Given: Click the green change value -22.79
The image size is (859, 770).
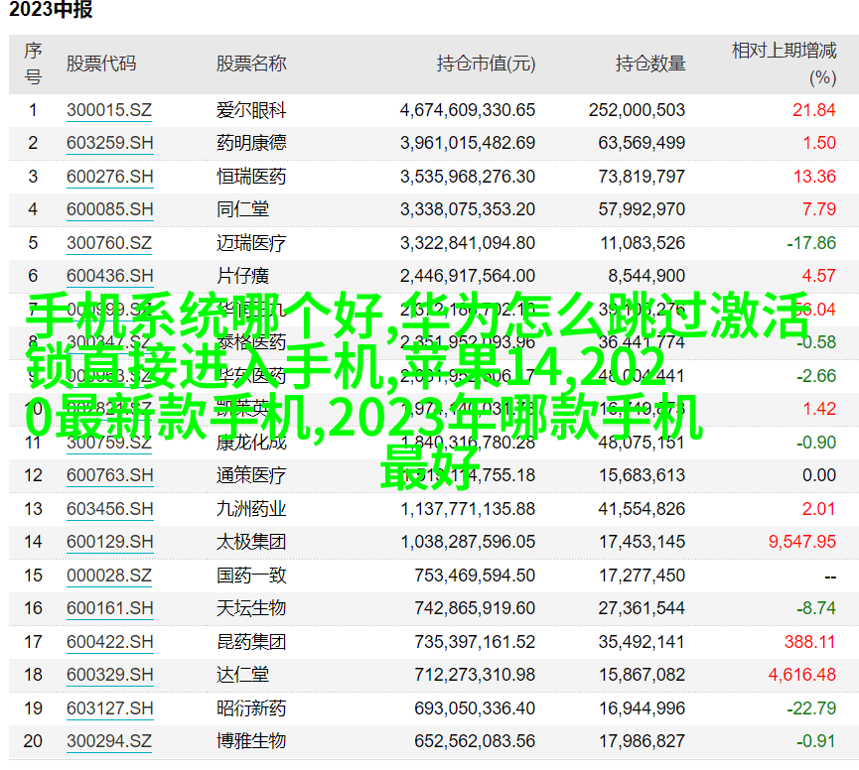Looking at the screenshot, I should click(x=811, y=708).
